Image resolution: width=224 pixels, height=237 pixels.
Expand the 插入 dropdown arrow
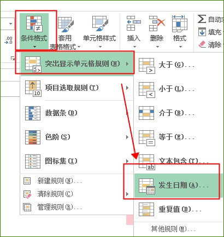coord(134,47)
